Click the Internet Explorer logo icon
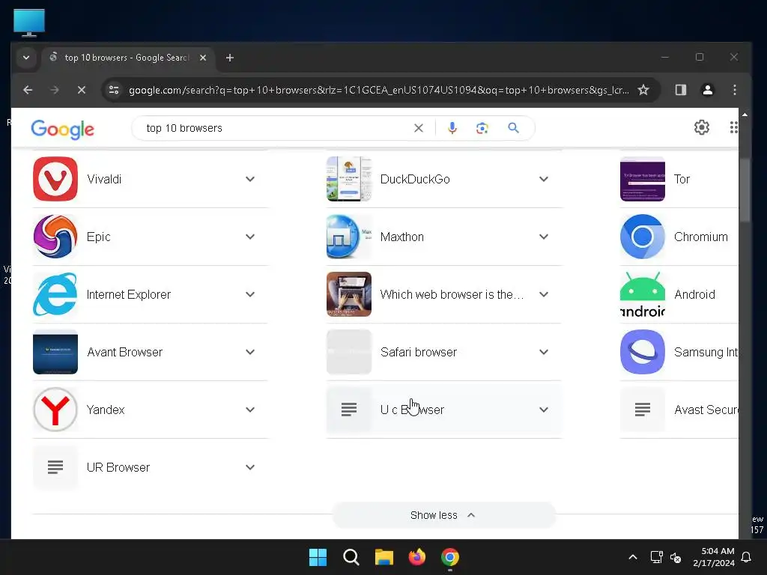Viewport: 767px width, 575px height. [55, 294]
